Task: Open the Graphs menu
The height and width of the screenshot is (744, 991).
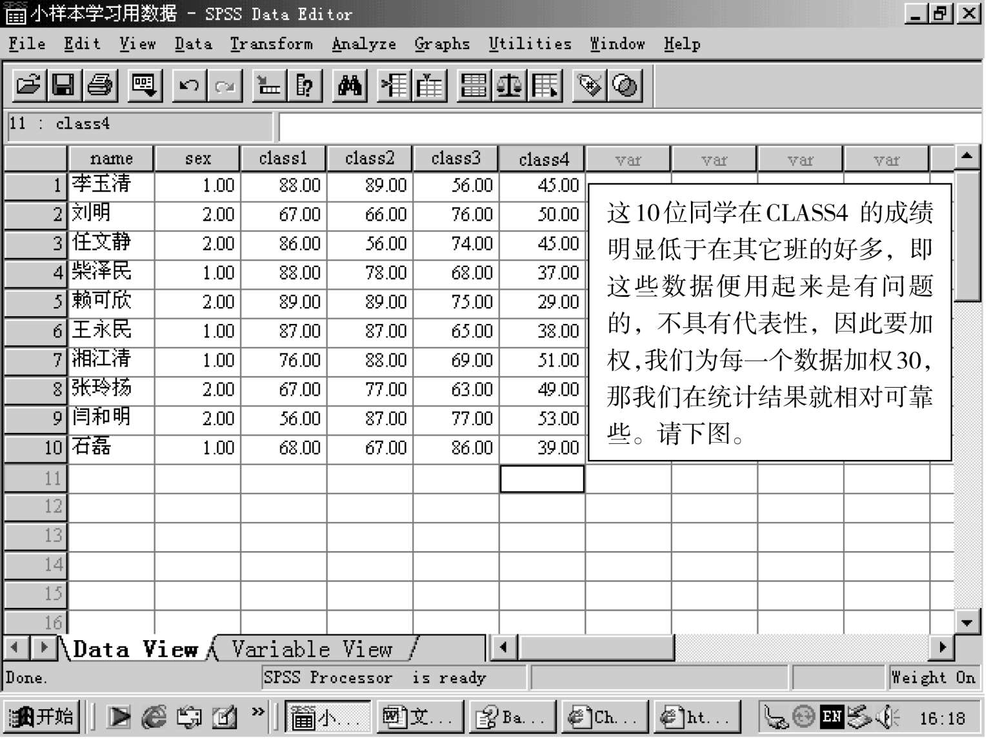Action: tap(442, 44)
